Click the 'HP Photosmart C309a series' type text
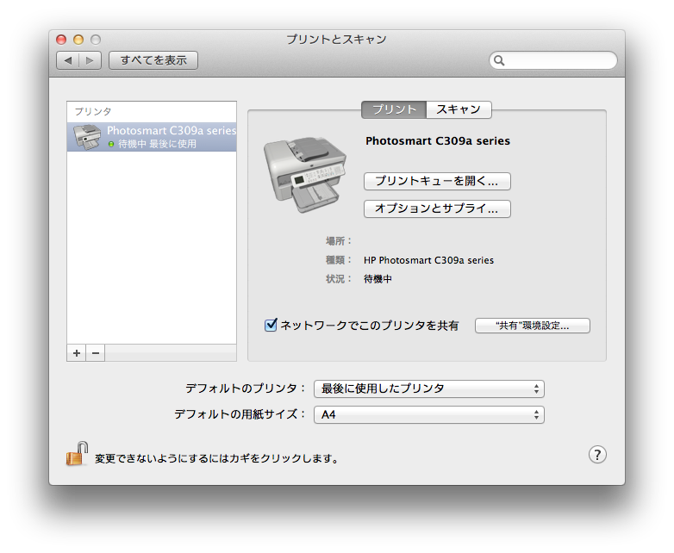This screenshot has height=553, width=674. tap(428, 260)
